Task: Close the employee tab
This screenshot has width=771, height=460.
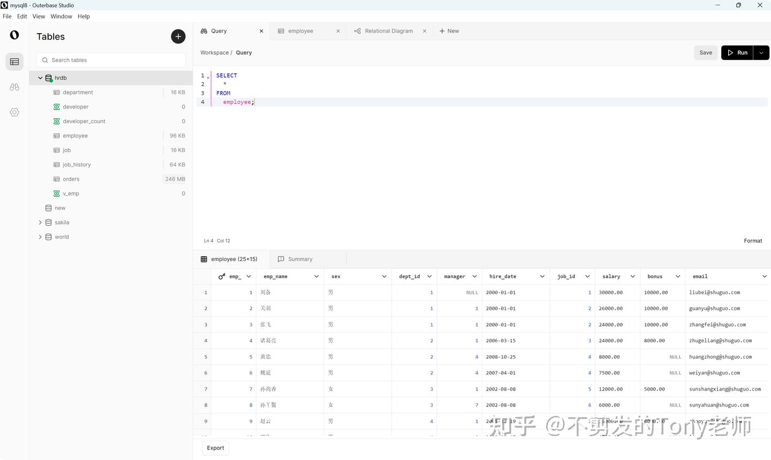Action: tap(338, 31)
